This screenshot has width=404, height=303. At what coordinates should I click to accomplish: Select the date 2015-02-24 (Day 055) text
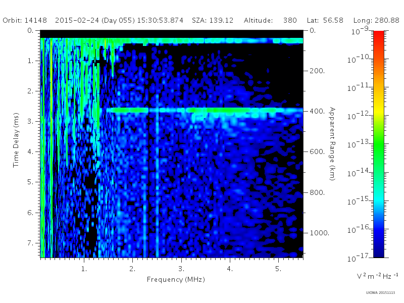tap(95, 20)
